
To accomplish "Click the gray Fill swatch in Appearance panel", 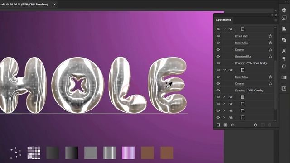I will (x=242, y=97).
